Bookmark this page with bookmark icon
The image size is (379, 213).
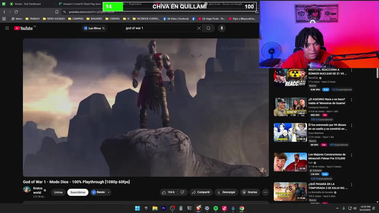pyautogui.click(x=57, y=12)
